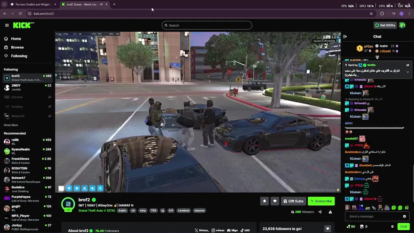
Task: Select the stayone tag
Action: [x=199, y=211]
